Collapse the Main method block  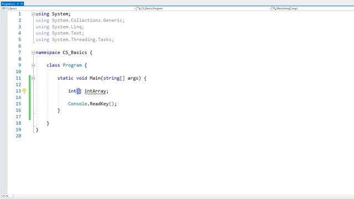coord(33,78)
